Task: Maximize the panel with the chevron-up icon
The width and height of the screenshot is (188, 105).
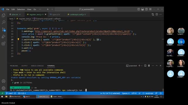Action: click(157, 66)
